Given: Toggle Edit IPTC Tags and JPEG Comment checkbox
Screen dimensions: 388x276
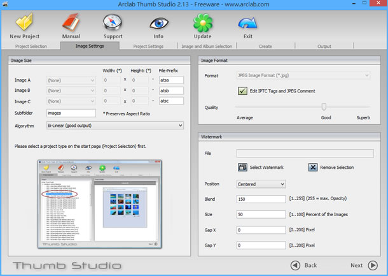Looking at the screenshot, I should pyautogui.click(x=242, y=91).
